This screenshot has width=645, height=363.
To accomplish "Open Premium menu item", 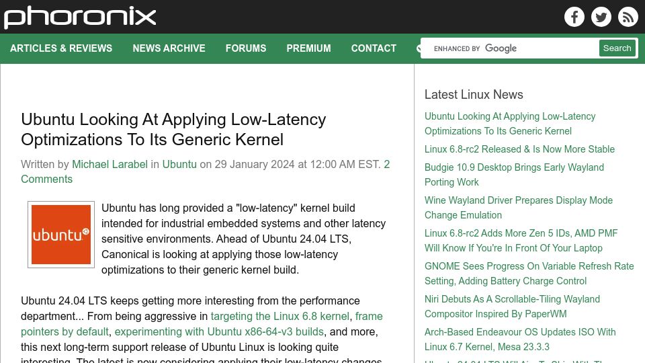I will click(308, 48).
